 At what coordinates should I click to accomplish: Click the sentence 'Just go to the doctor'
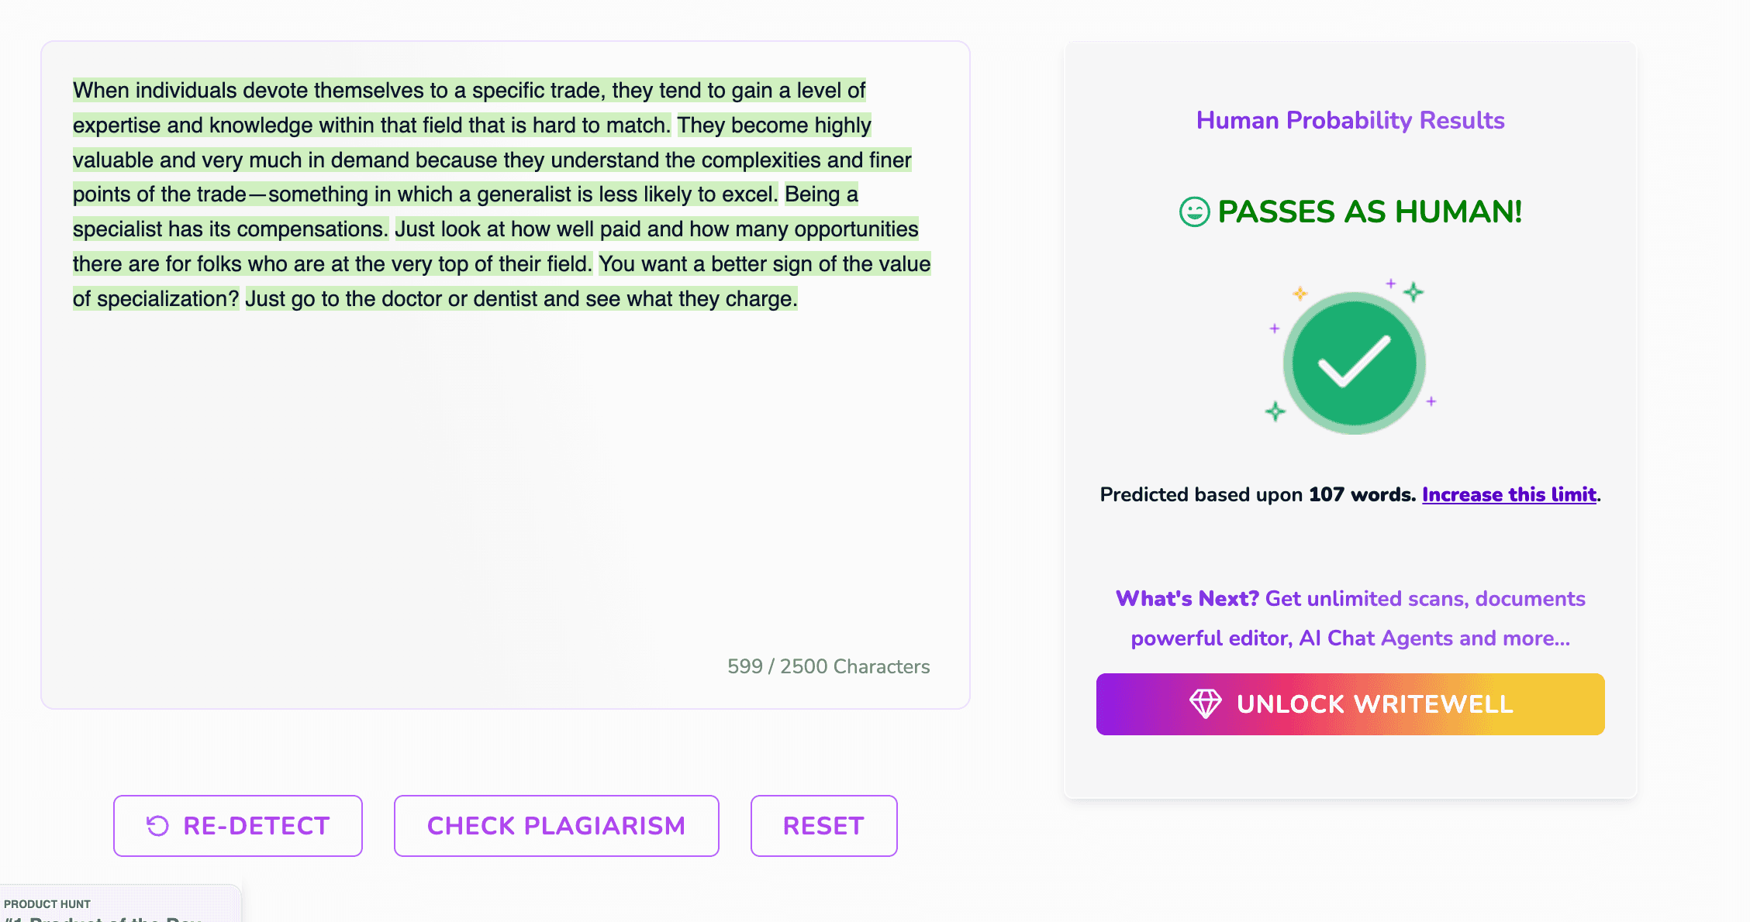click(521, 299)
